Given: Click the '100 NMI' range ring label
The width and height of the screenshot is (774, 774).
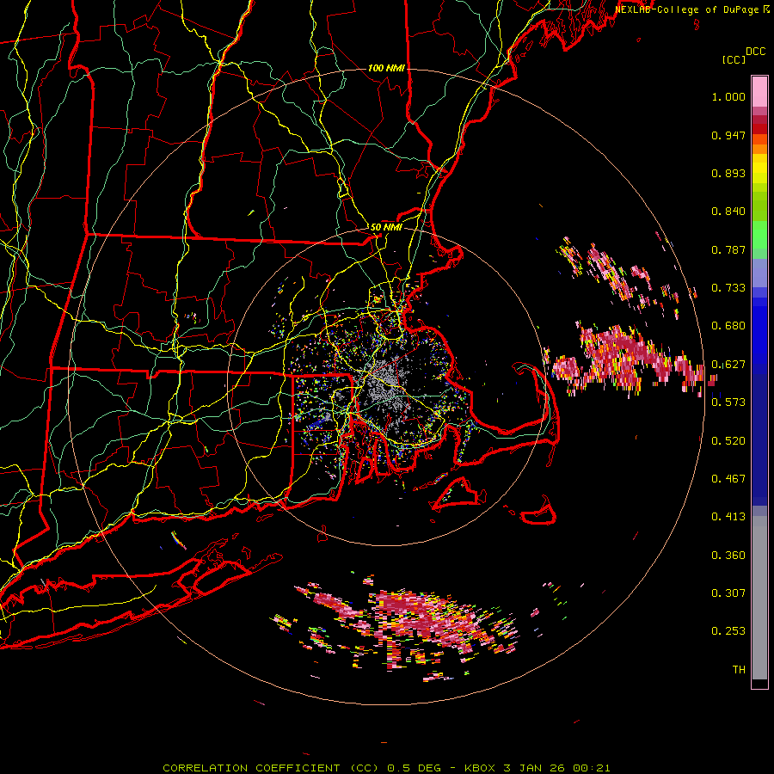Looking at the screenshot, I should pyautogui.click(x=385, y=68).
